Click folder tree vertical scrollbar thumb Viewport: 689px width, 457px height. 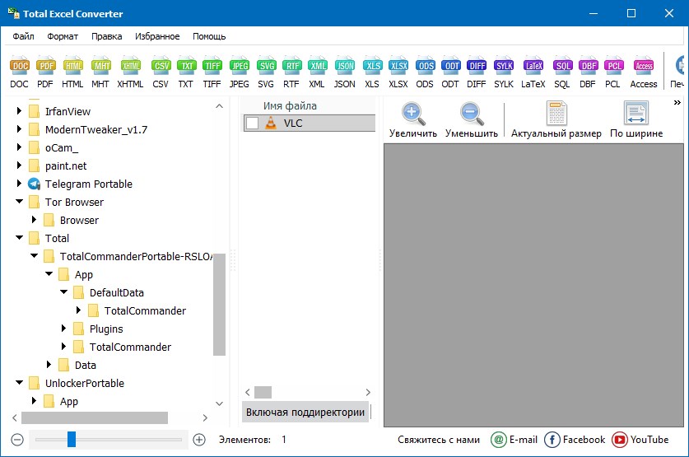(x=219, y=304)
